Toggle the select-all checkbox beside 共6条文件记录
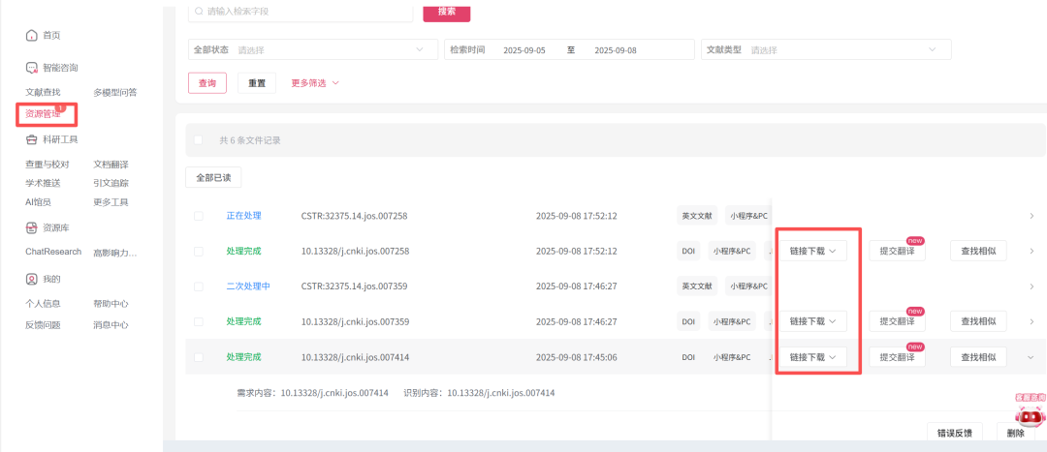The image size is (1047, 452). coord(199,140)
